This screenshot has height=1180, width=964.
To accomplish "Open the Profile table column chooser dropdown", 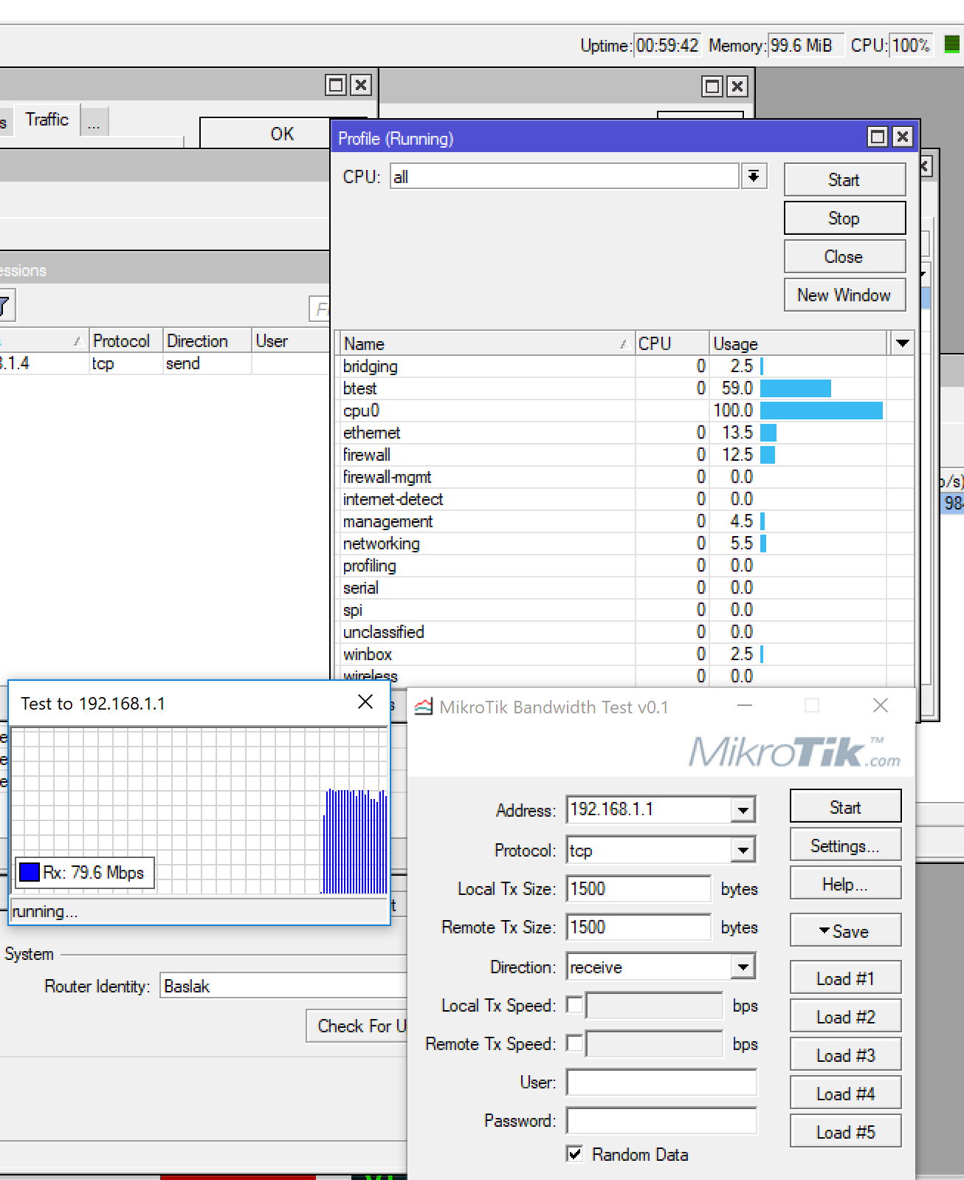I will point(902,343).
